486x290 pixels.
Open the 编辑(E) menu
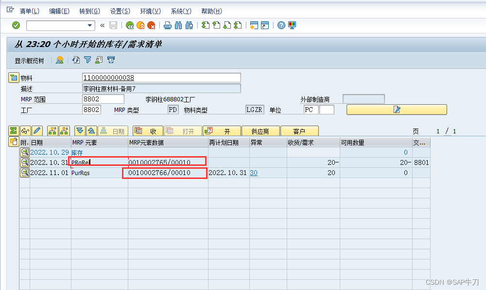(59, 12)
